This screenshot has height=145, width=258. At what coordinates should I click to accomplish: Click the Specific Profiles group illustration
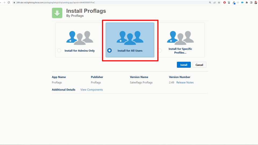pyautogui.click(x=180, y=38)
